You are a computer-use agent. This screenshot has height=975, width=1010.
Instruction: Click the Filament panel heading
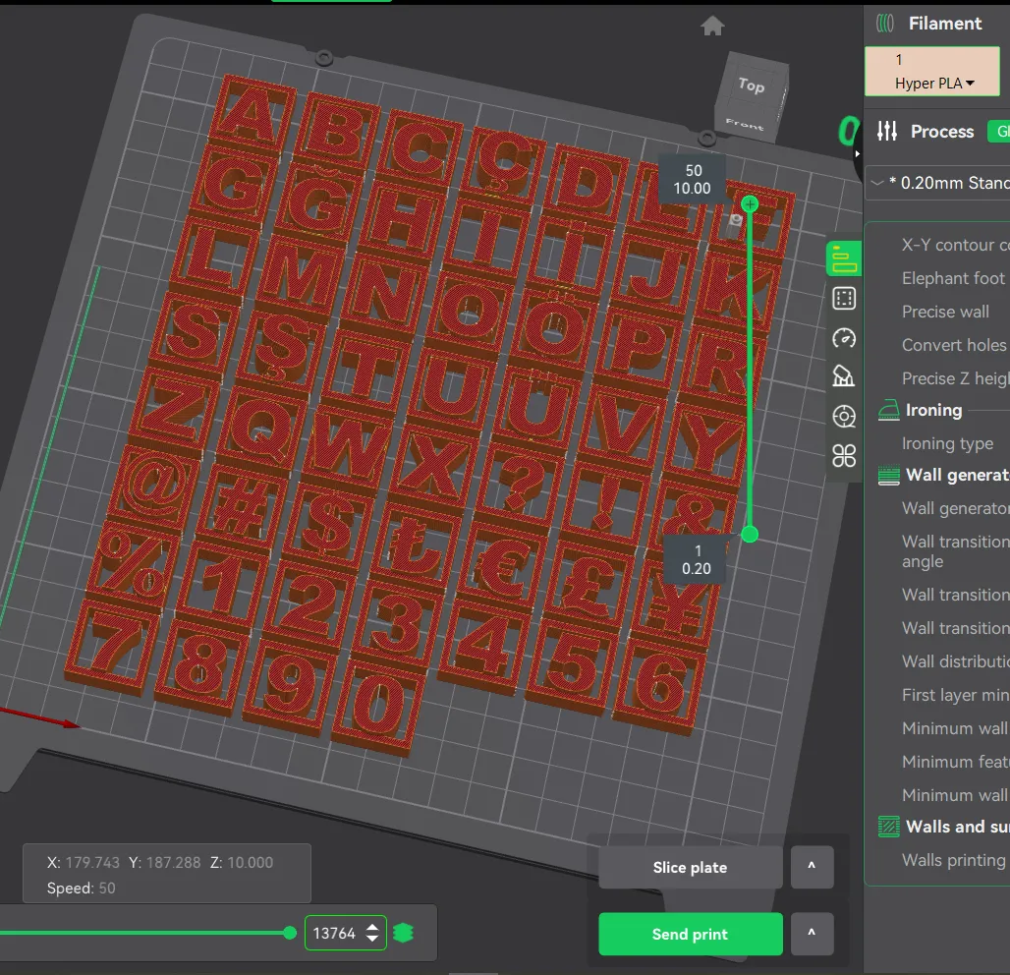[945, 24]
